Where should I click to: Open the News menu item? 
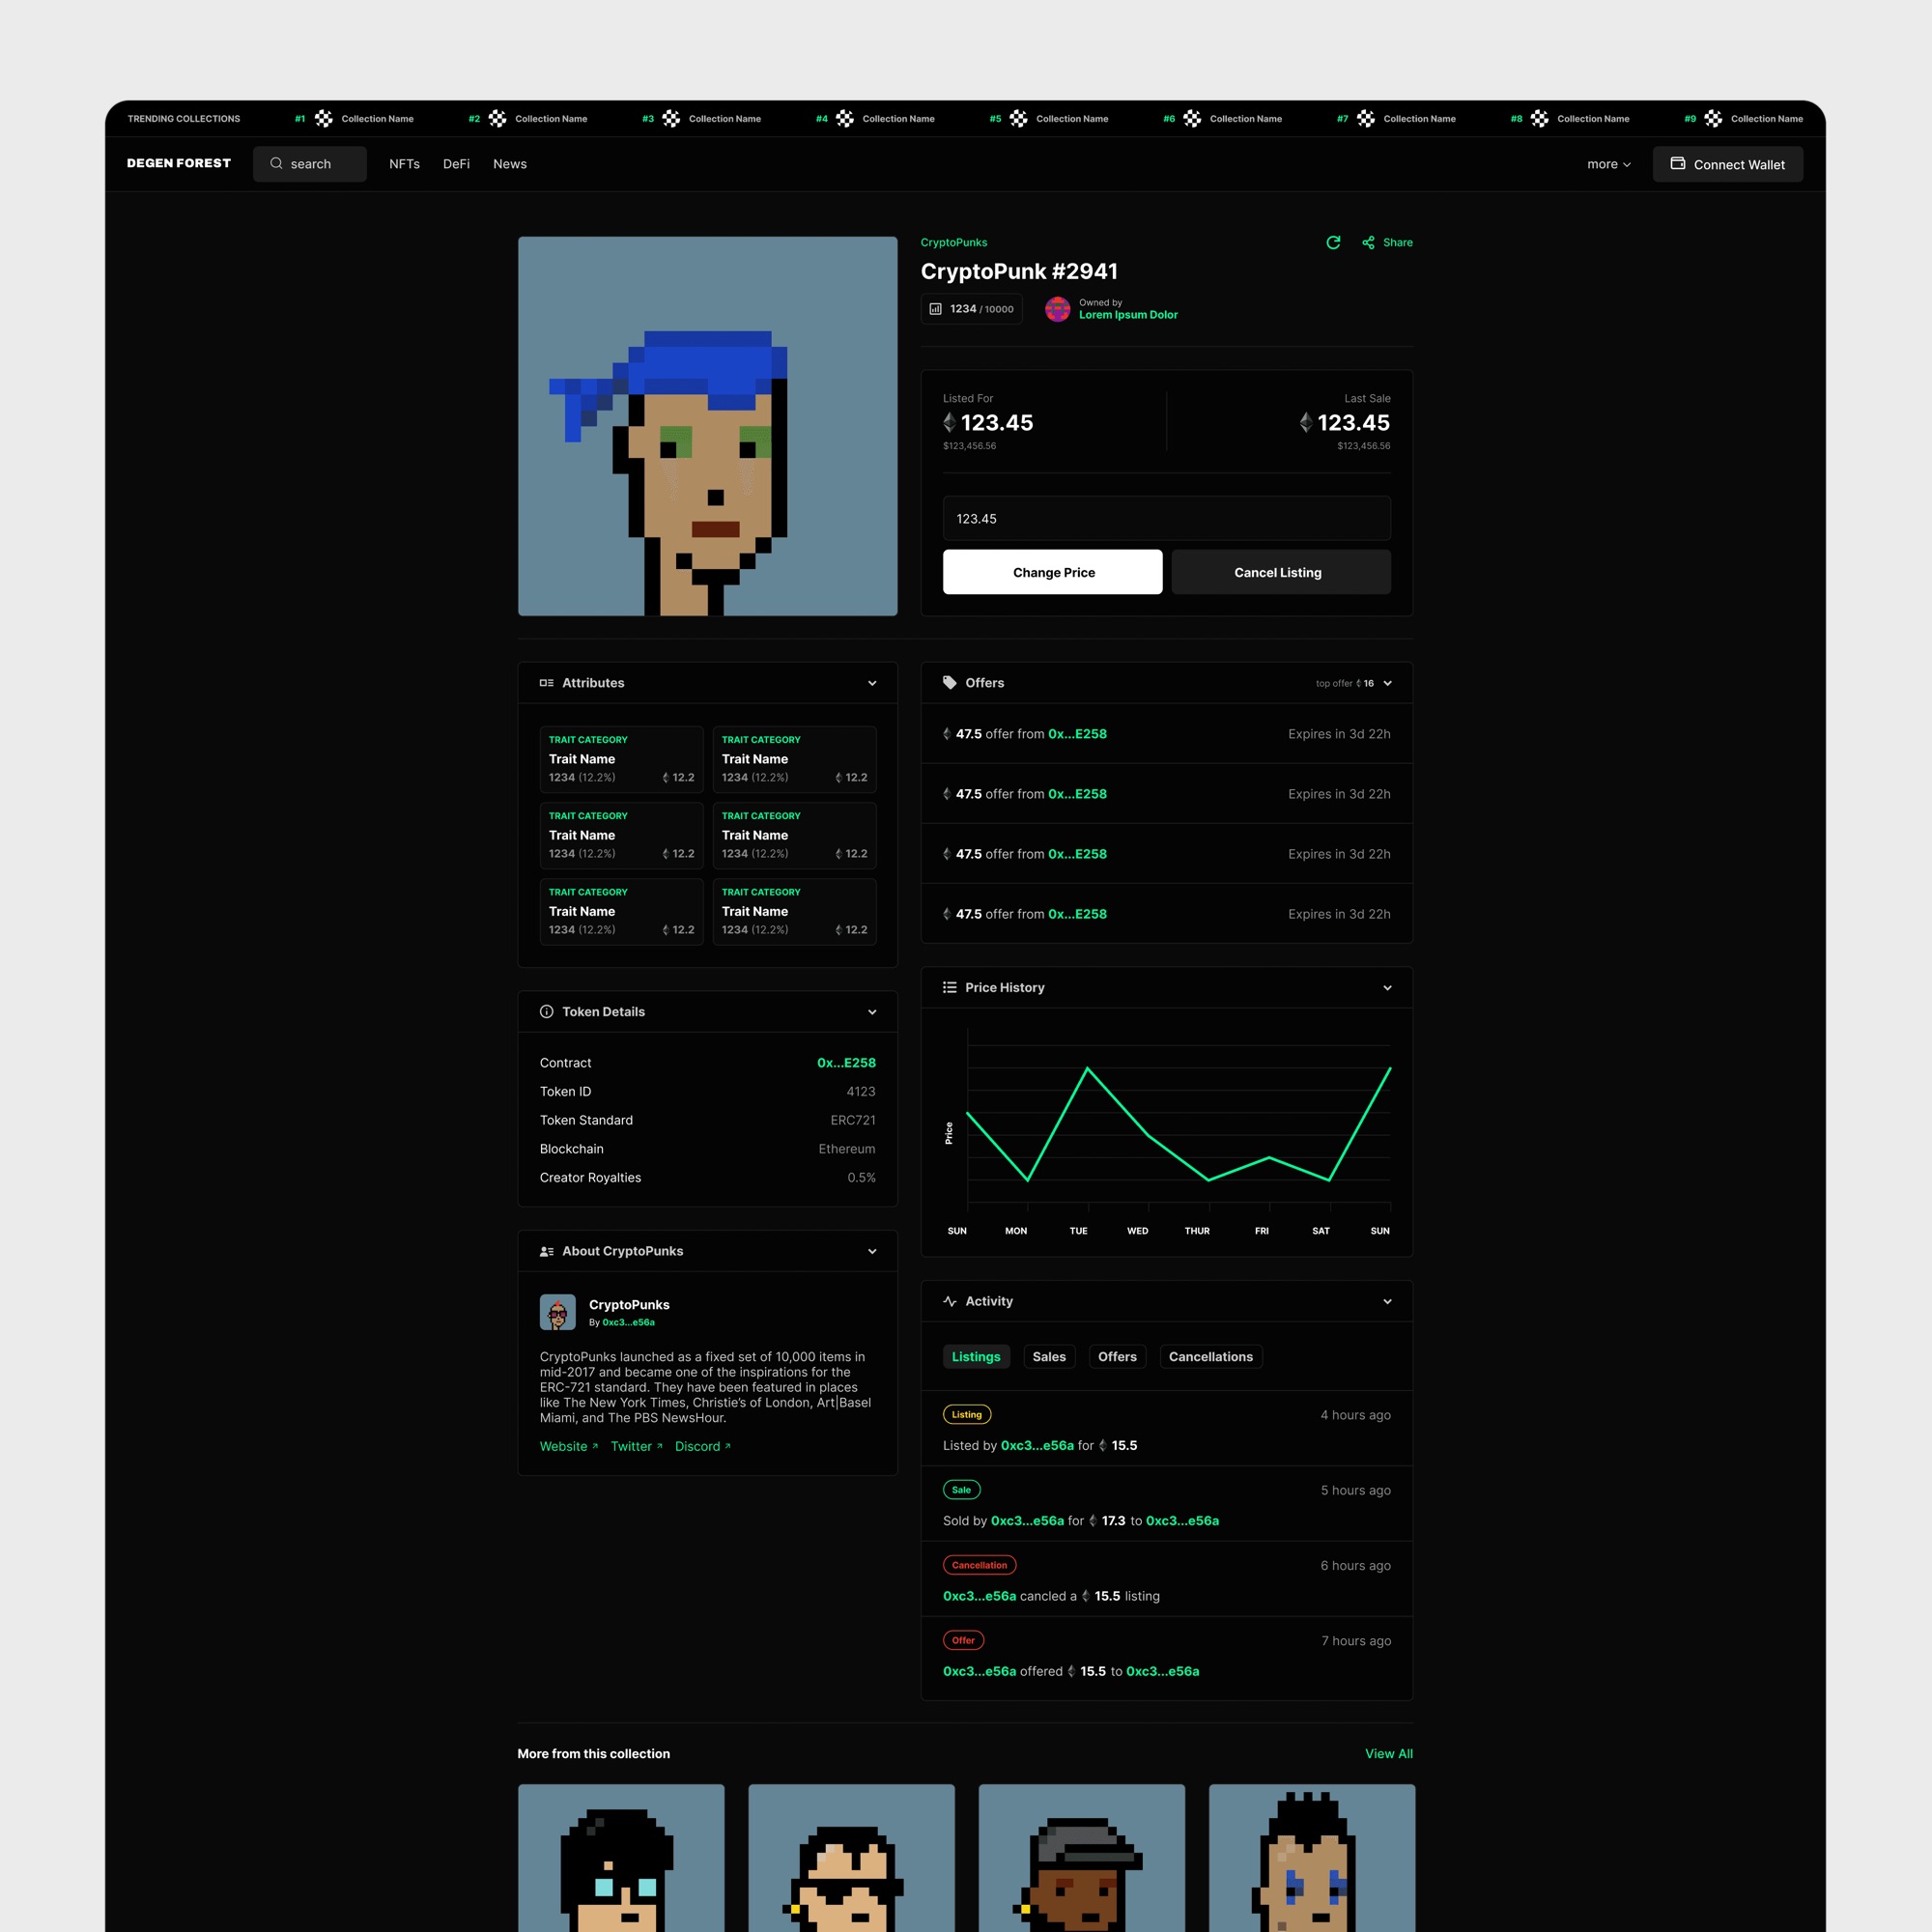coord(510,164)
